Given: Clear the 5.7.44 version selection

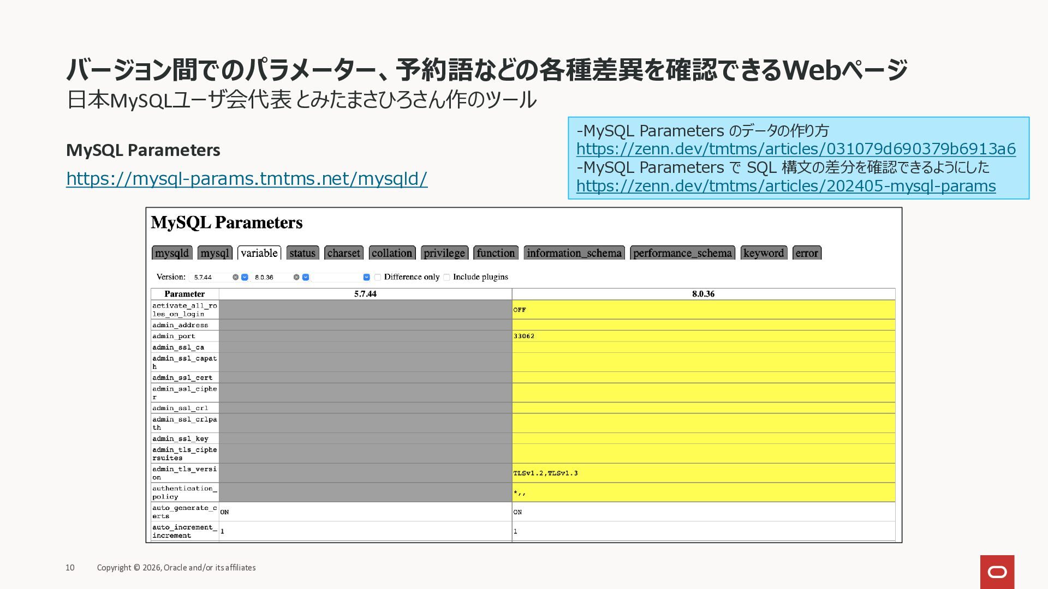Looking at the screenshot, I should pos(235,277).
